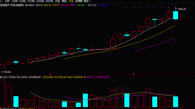Screen dimensions: 195x109
Task: Open the 60分钟 period chart
Action: 49,1
